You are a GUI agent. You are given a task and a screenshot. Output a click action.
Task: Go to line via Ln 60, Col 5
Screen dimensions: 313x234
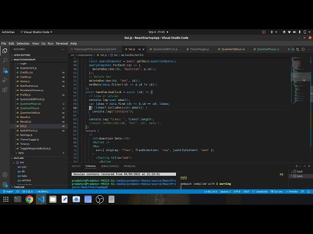coord(211,192)
